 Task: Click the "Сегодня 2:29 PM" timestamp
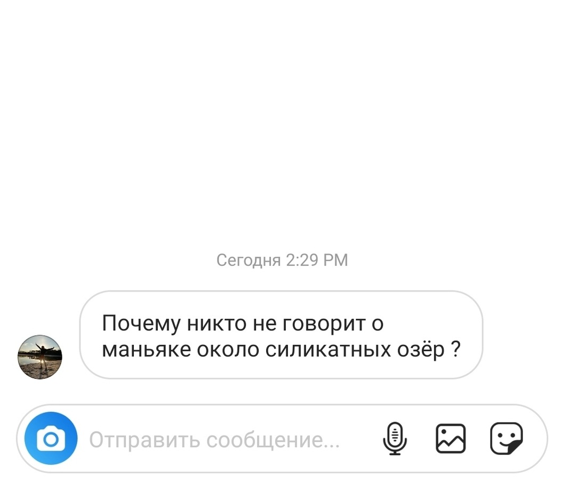(x=282, y=260)
